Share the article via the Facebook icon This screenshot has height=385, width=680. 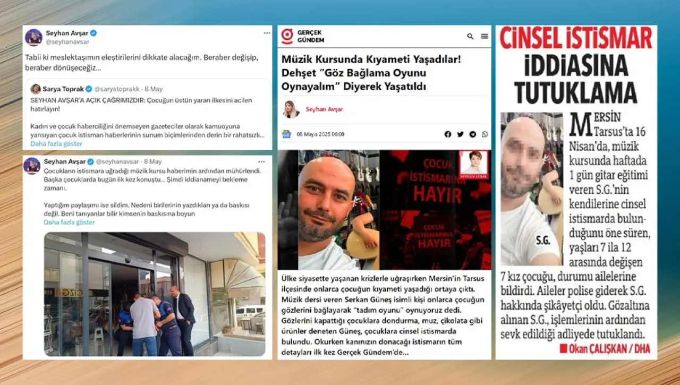pyautogui.click(x=448, y=134)
